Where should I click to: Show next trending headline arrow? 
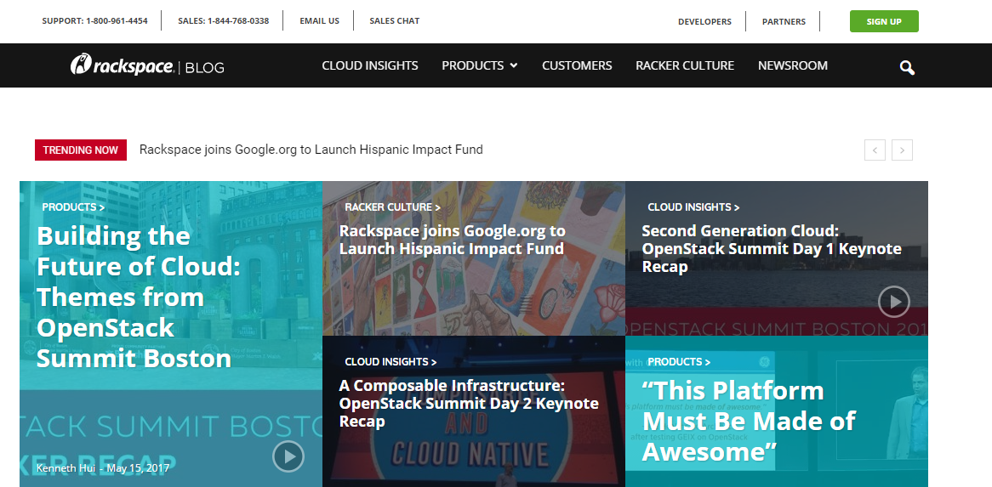[902, 150]
